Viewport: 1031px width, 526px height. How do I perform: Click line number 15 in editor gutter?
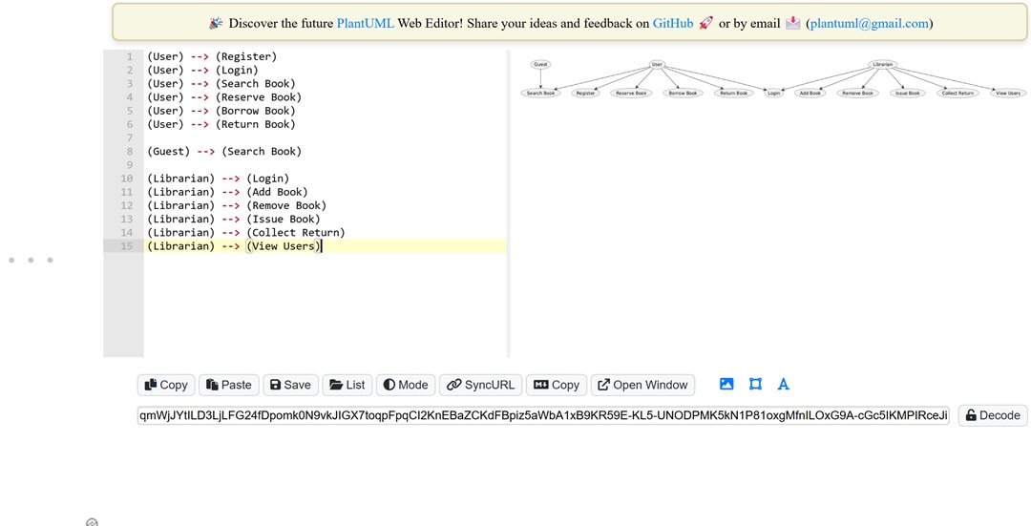click(x=127, y=246)
